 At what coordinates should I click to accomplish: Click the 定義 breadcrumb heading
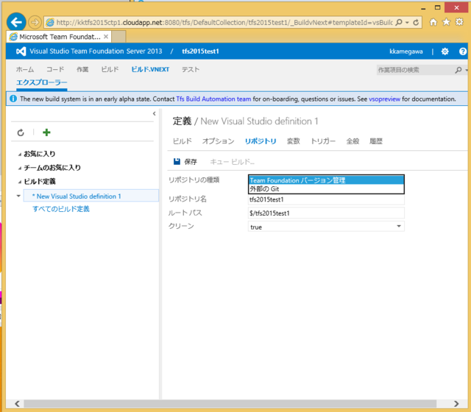[182, 121]
